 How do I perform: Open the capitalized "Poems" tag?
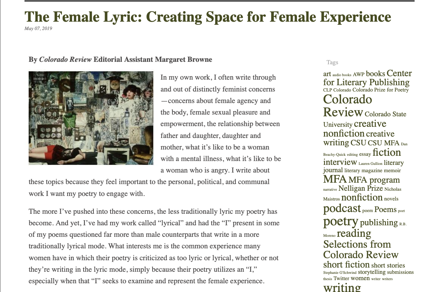click(385, 210)
